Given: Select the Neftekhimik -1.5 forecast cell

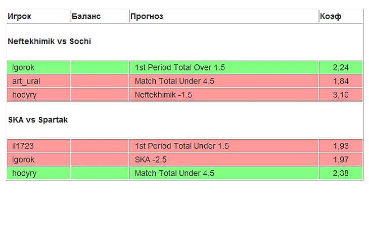Looking at the screenshot, I should tap(163, 95).
